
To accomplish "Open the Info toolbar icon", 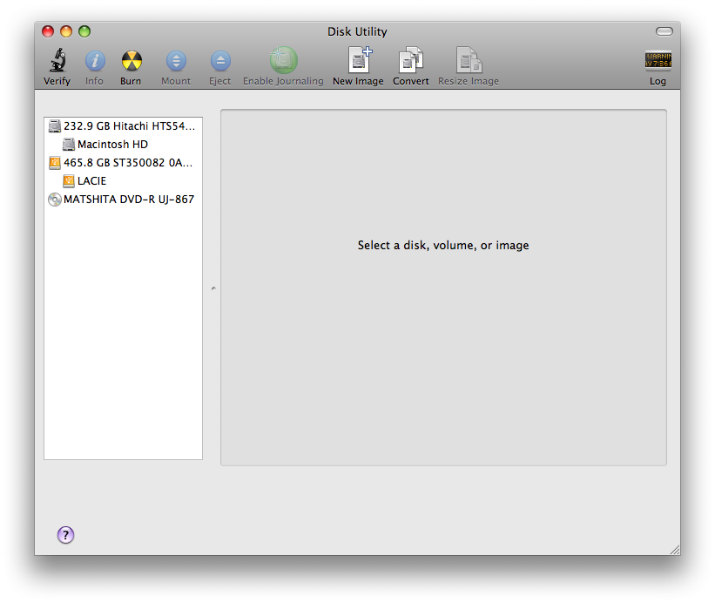I will coord(94,61).
